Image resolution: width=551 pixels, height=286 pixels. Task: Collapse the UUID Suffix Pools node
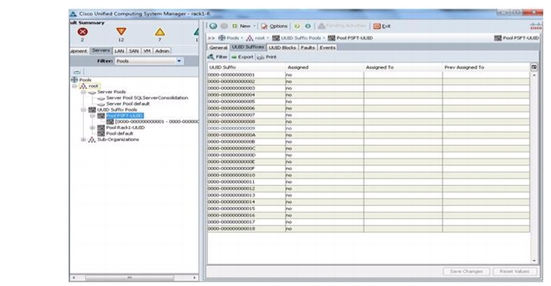coord(84,110)
